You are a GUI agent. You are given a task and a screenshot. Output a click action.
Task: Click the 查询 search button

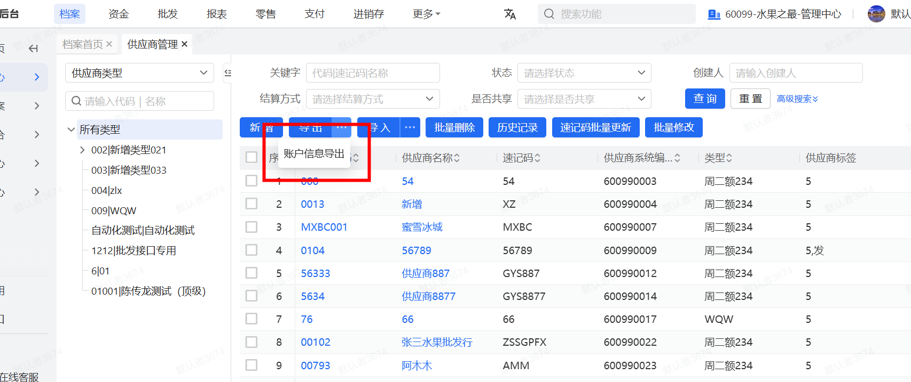tap(705, 99)
